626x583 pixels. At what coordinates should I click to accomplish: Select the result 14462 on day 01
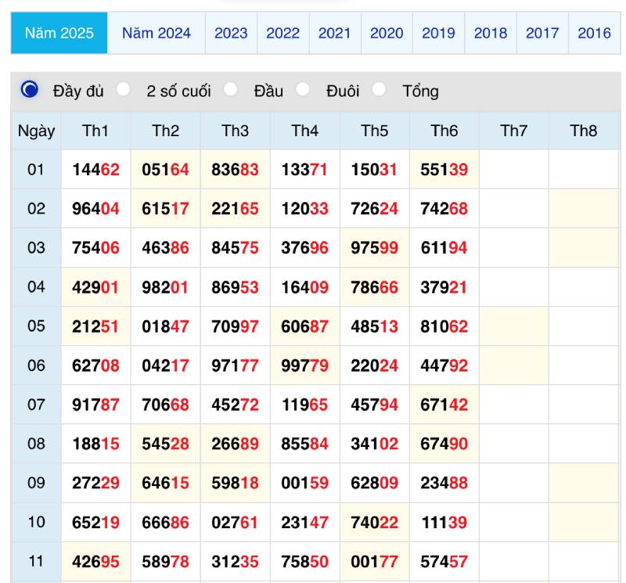point(95,169)
